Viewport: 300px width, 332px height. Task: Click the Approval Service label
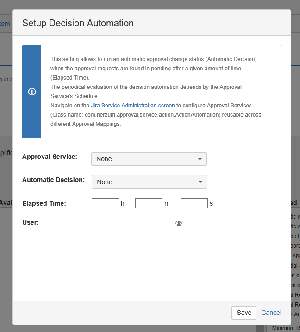click(50, 157)
